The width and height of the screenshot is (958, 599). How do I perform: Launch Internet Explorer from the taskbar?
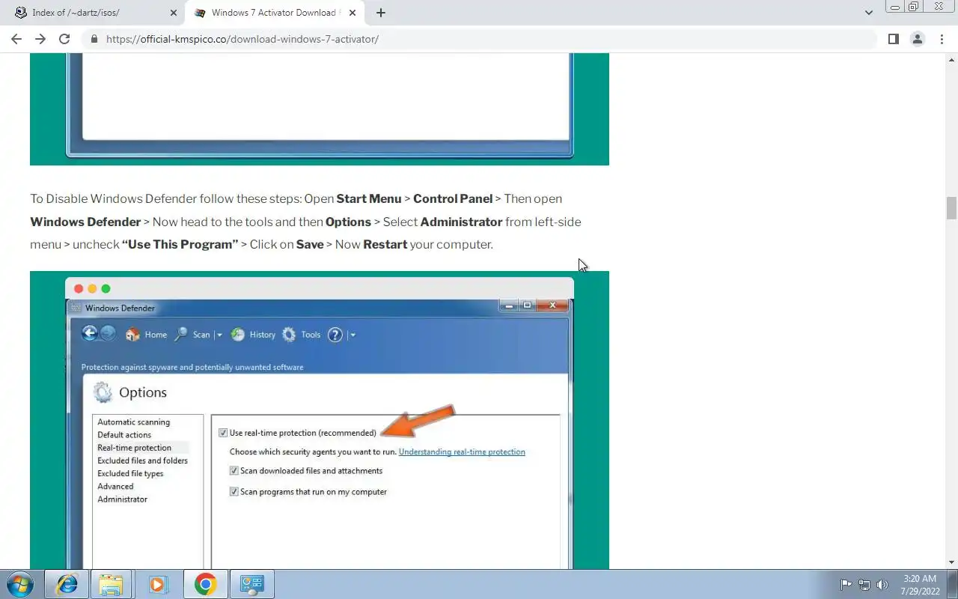[67, 584]
